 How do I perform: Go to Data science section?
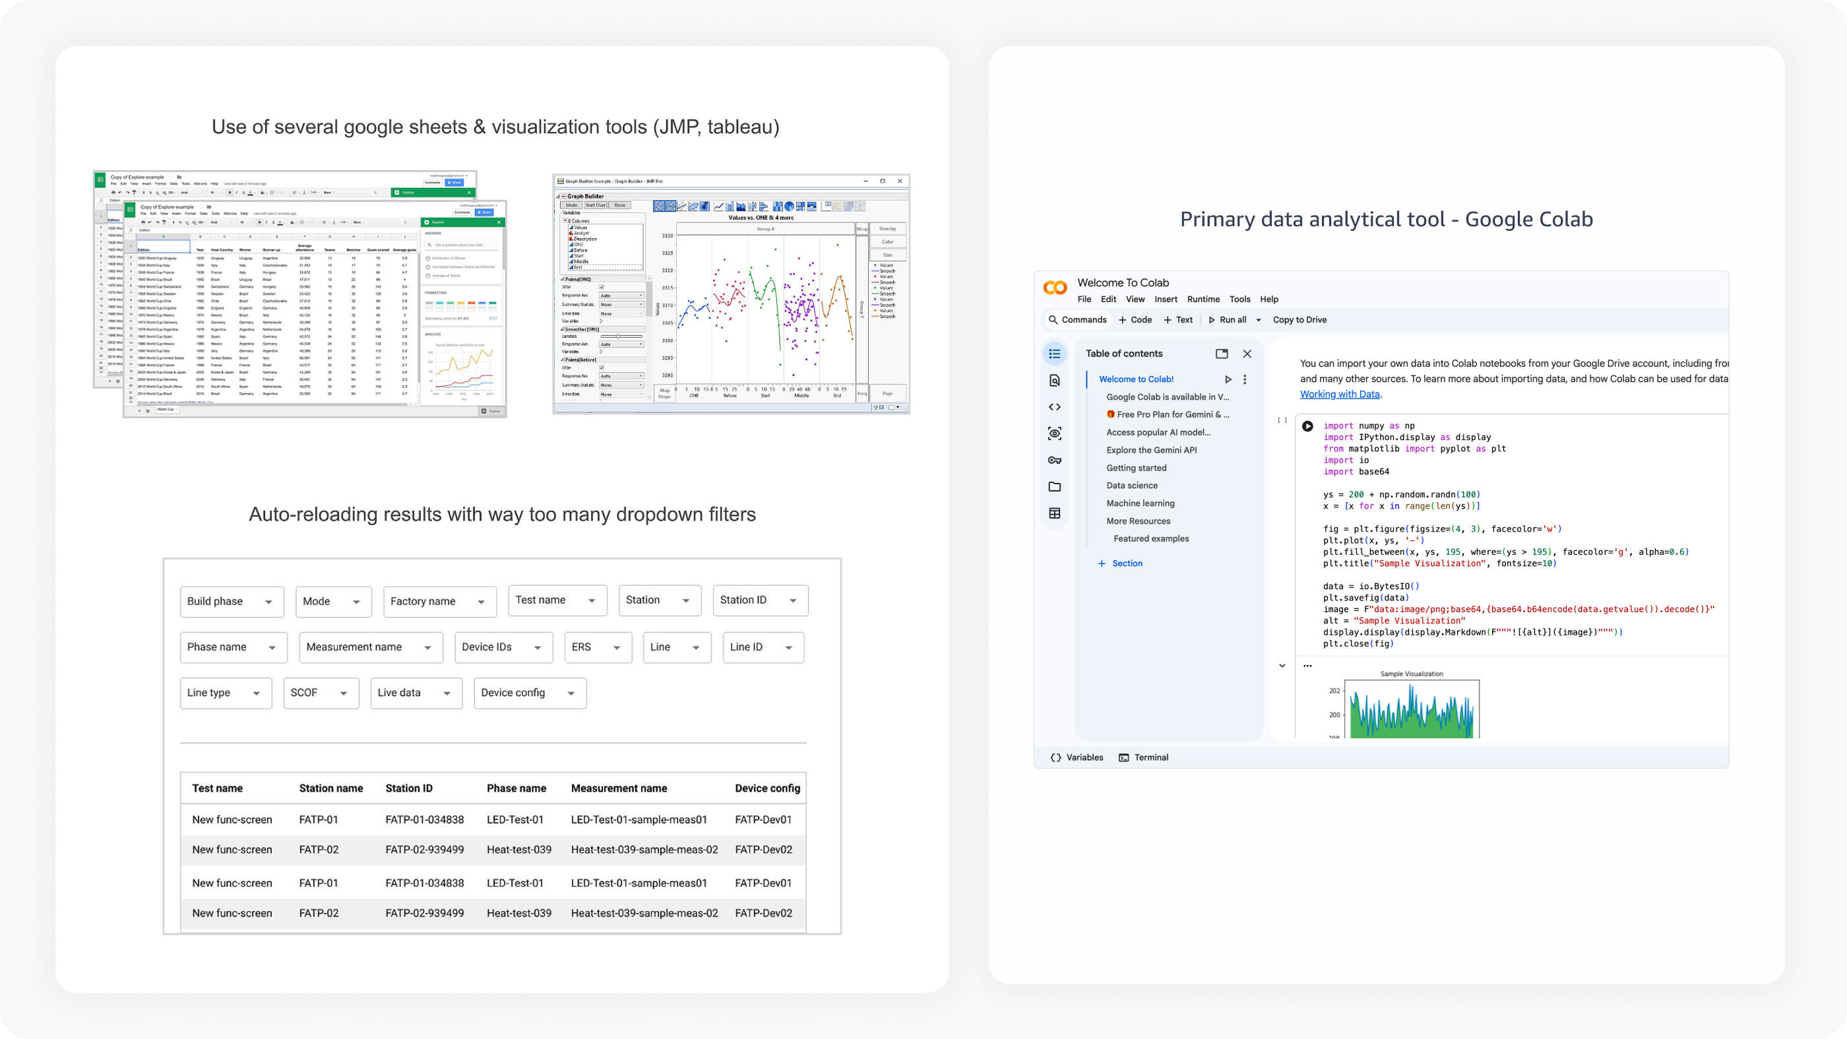pos(1131,486)
